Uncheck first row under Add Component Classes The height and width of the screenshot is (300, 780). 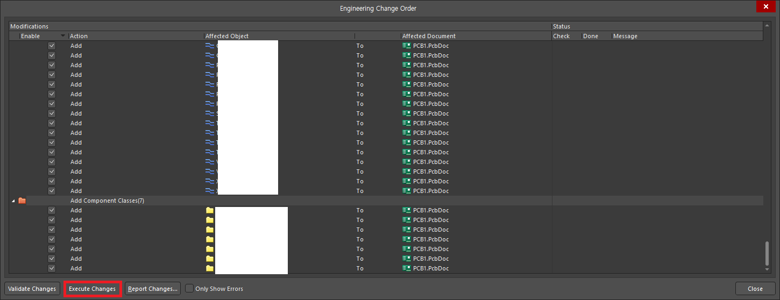point(52,210)
